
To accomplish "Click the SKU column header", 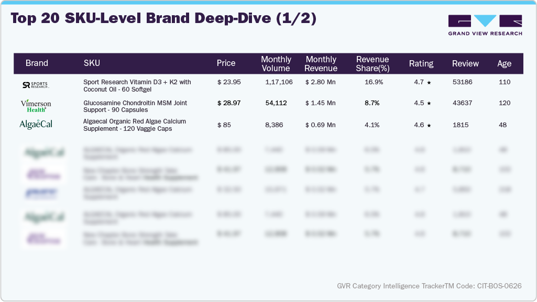I will point(92,63).
